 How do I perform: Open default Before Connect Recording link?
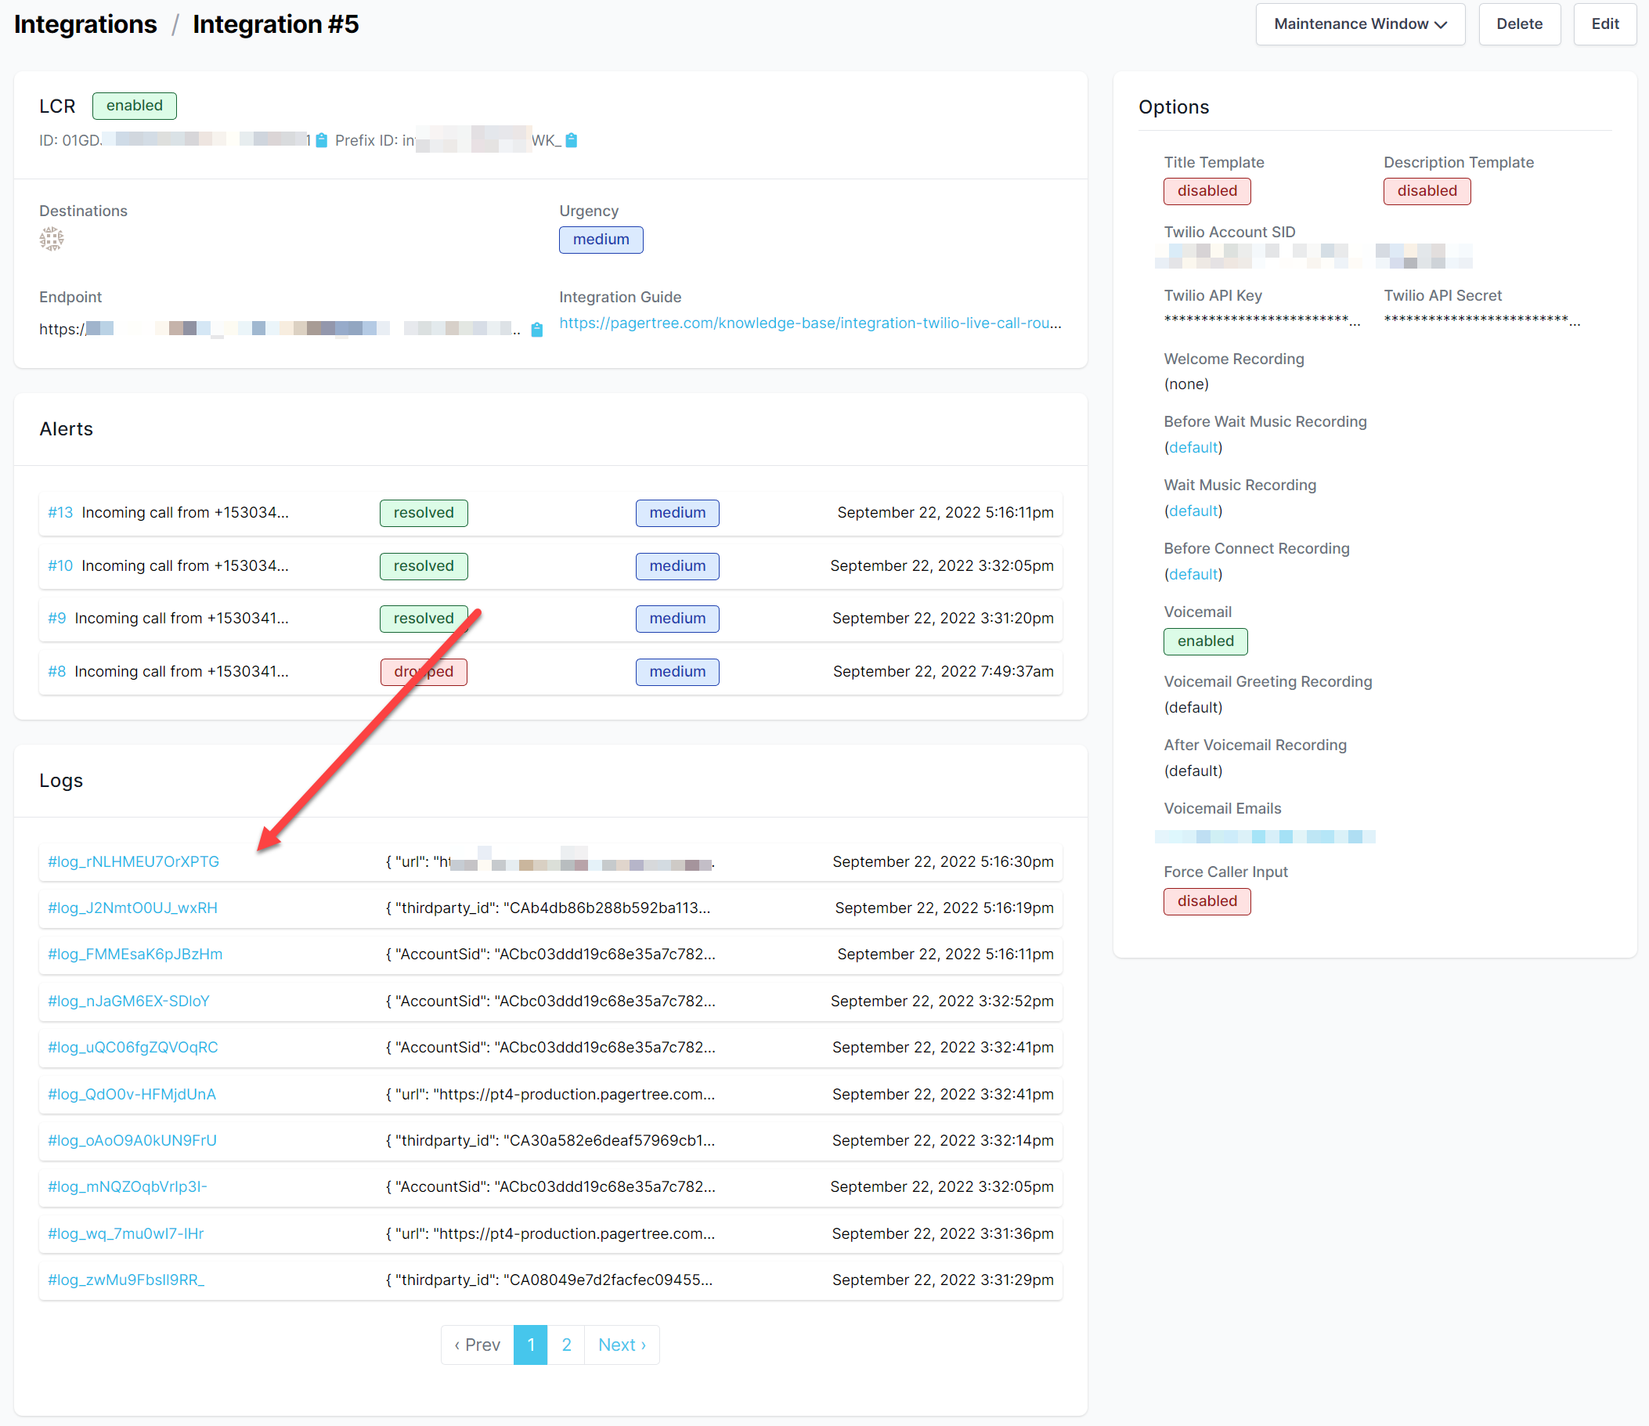pyautogui.click(x=1193, y=575)
